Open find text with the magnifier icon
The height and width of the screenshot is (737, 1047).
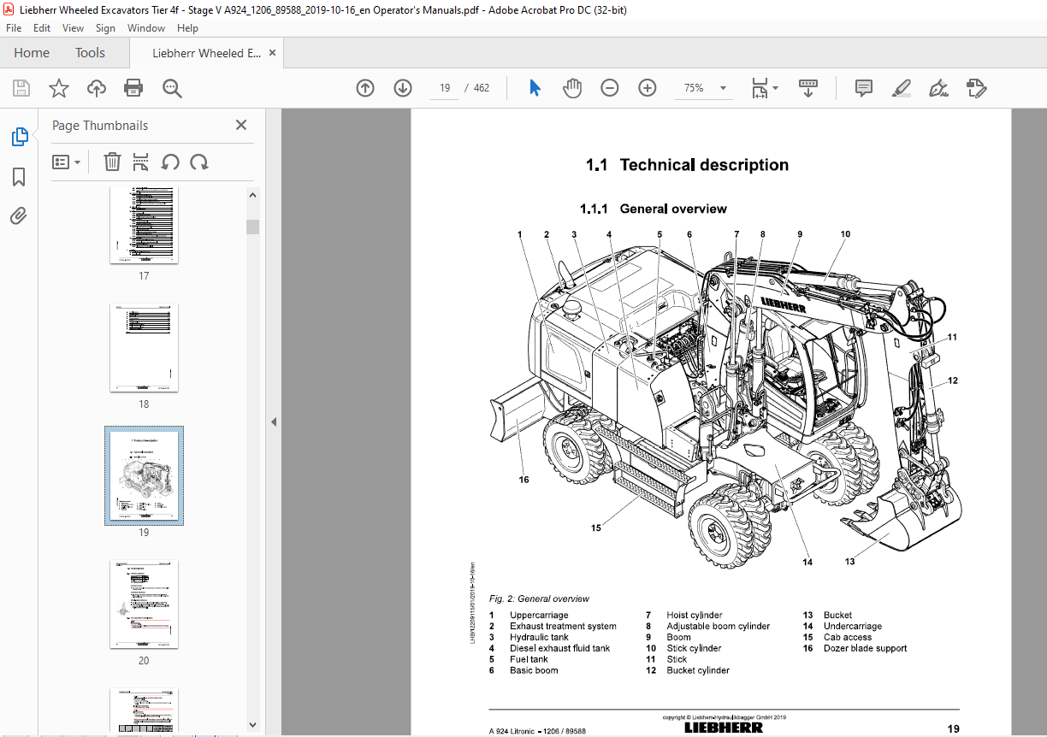(x=172, y=88)
